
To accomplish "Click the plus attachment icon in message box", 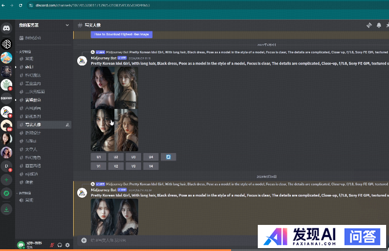I will [84, 239].
